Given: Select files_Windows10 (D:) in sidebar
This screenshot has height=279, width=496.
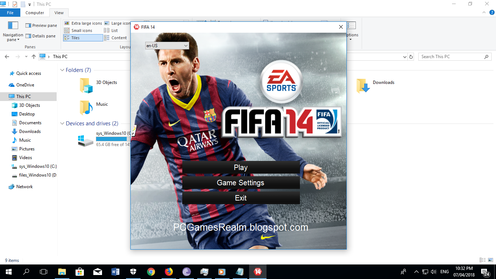Looking at the screenshot, I should click(34, 175).
